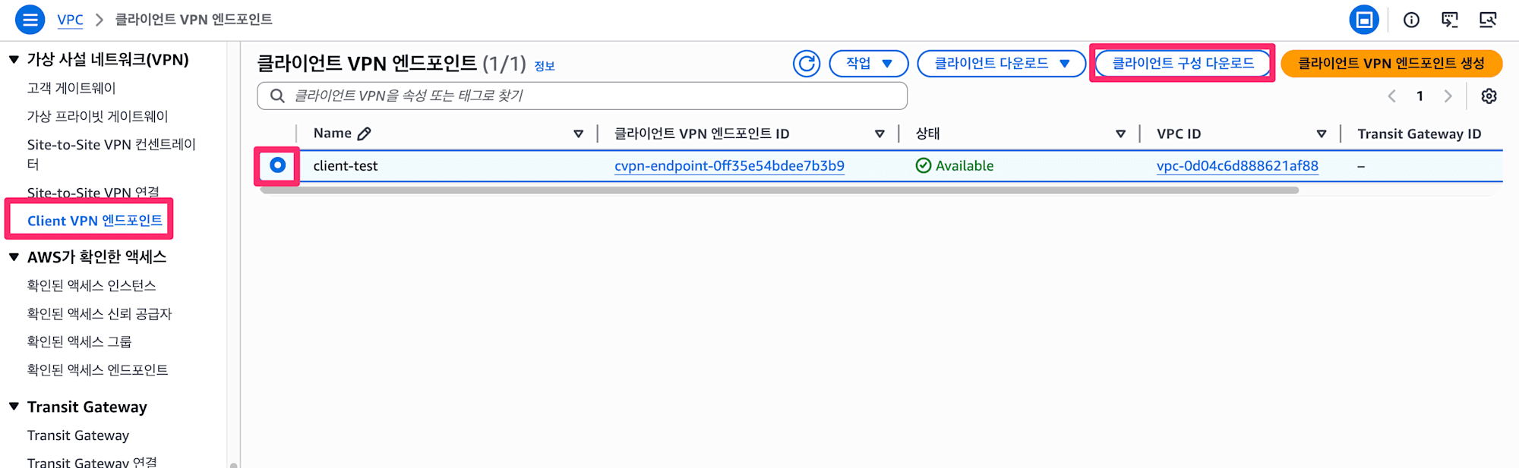Sort by 상태 column arrow
The height and width of the screenshot is (468, 1519).
pos(1120,134)
